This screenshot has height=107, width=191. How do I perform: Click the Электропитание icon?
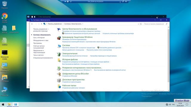[59, 54]
